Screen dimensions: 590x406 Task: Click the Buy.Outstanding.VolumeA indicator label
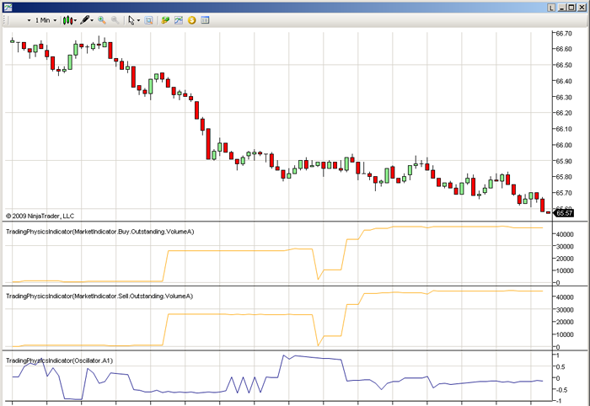click(x=99, y=231)
